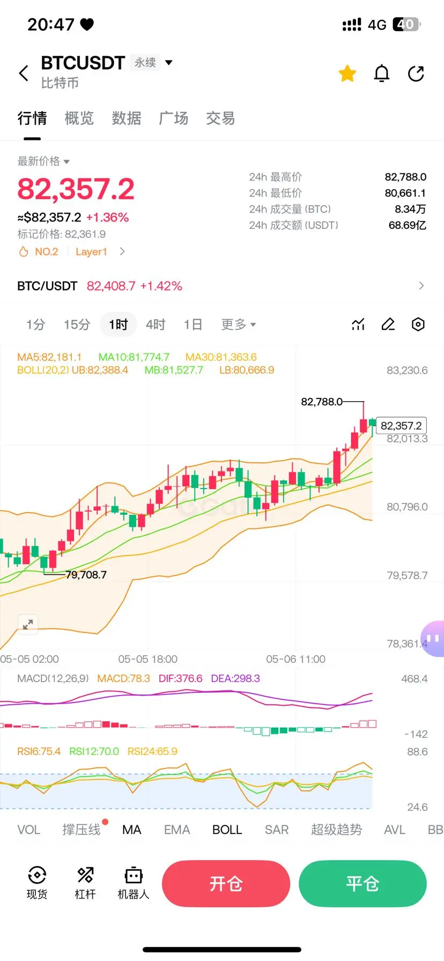The height and width of the screenshot is (961, 444).
Task: Tap the back arrow icon
Action: click(24, 73)
